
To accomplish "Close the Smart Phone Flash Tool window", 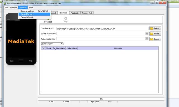I will [x=163, y=3].
